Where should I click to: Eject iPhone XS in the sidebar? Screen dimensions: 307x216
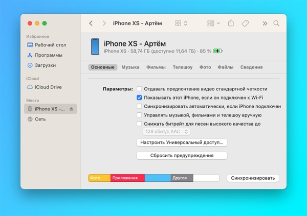(72, 109)
